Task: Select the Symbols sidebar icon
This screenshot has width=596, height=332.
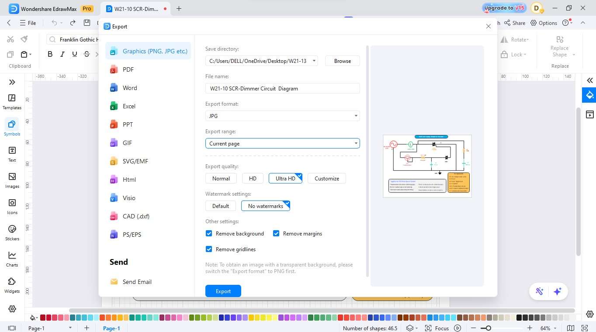Action: click(12, 128)
